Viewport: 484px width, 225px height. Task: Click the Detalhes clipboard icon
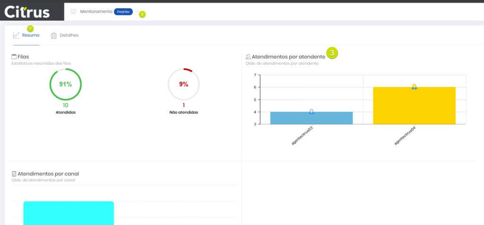pyautogui.click(x=54, y=35)
